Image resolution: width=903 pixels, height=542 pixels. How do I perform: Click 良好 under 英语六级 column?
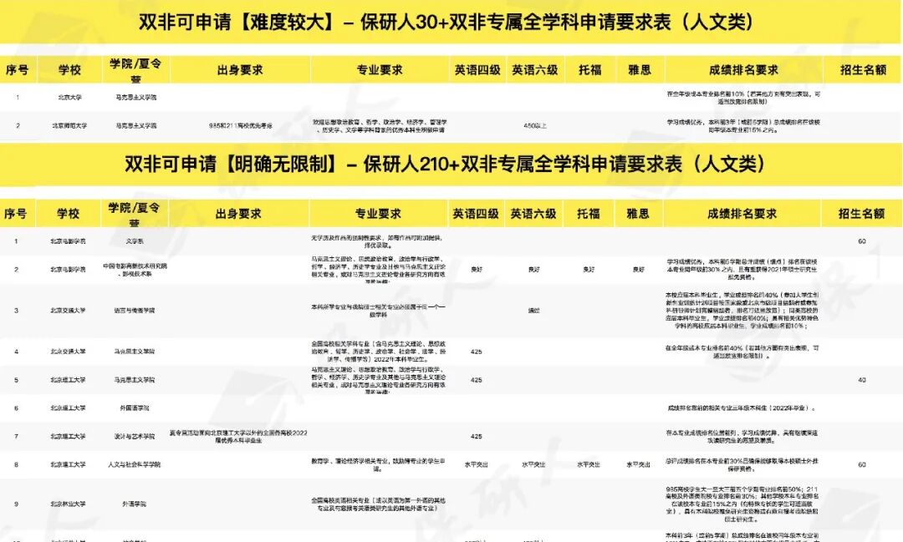[533, 269]
